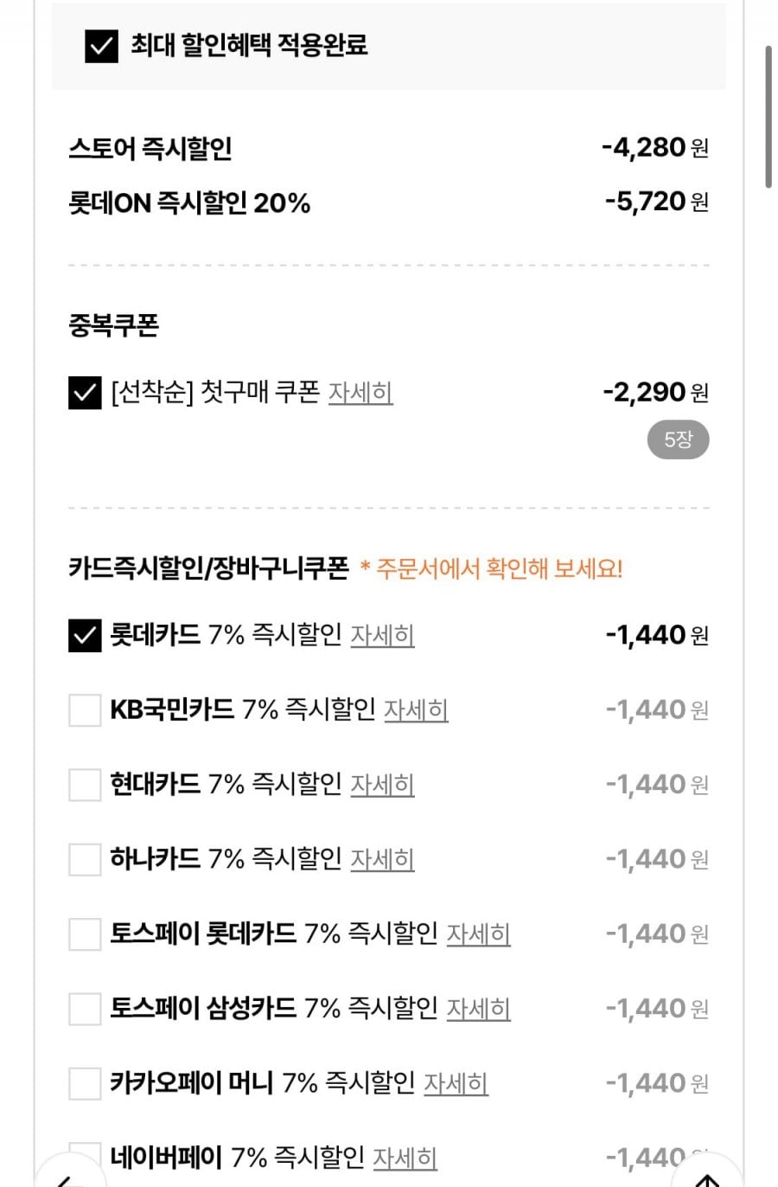Viewport: 778px width, 1187px height.
Task: Tick the 토스페이 삼성카드 discount checkbox
Action: (85, 1008)
